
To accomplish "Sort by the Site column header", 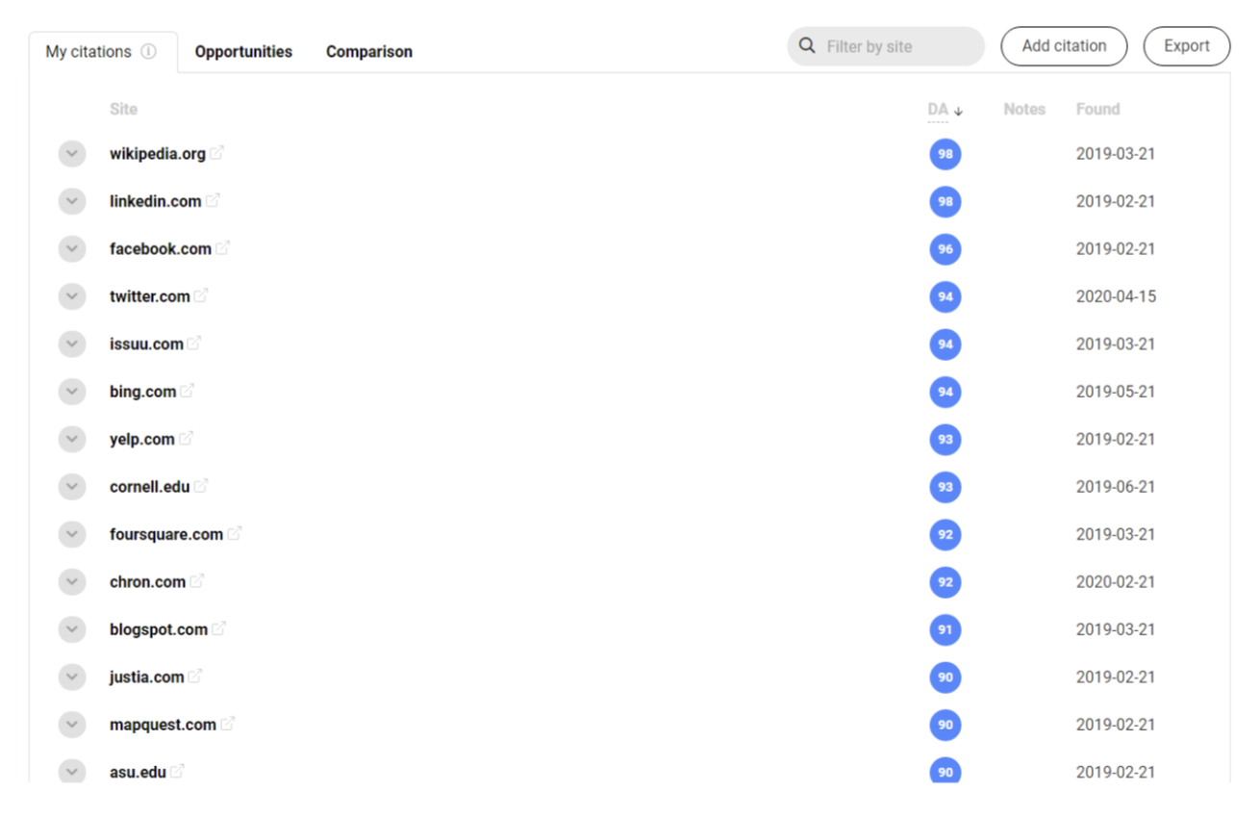I will click(123, 109).
